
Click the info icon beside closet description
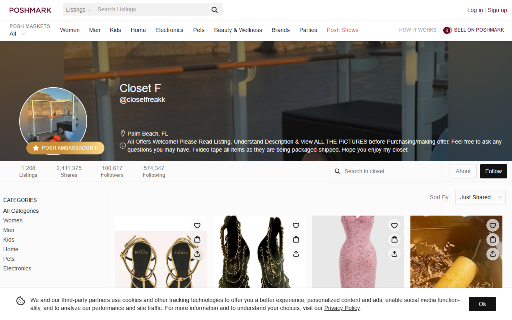click(x=123, y=146)
